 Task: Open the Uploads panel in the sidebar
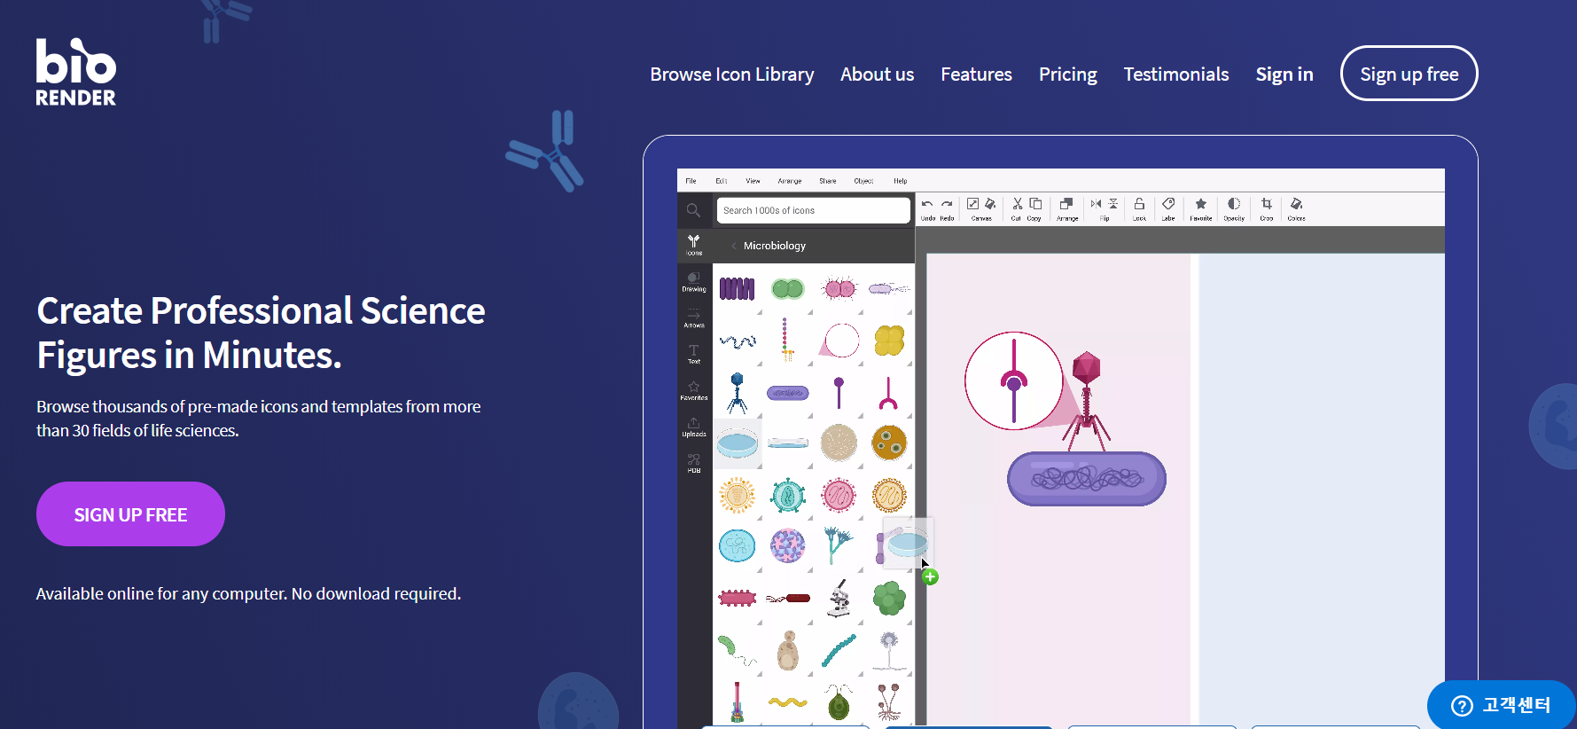[694, 427]
